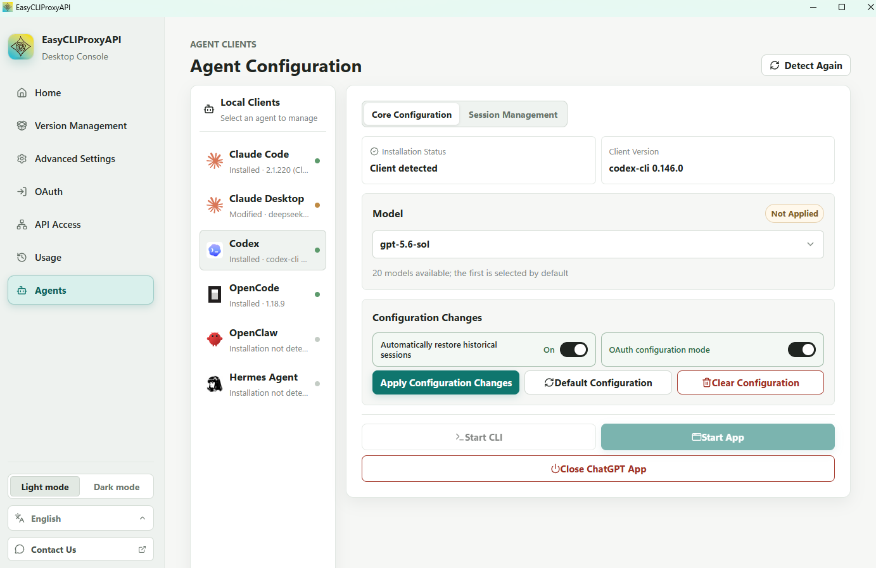Click the Codex terminal cloud icon
This screenshot has height=568, width=876.
(215, 250)
